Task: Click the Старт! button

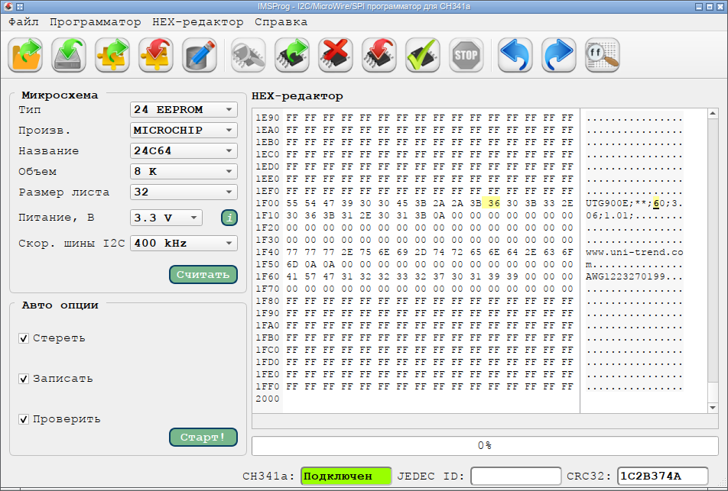Action: point(203,438)
